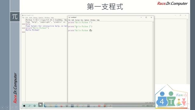195x110 pixels.
Task: Click the Python 3.10.1 version banner line
Action: point(47,20)
